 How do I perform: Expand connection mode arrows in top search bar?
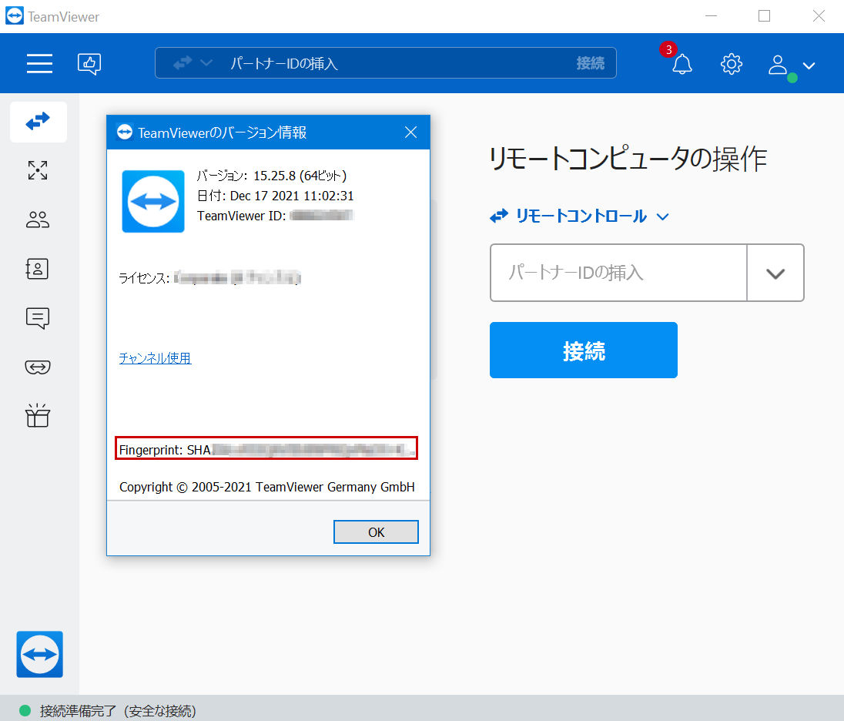193,63
